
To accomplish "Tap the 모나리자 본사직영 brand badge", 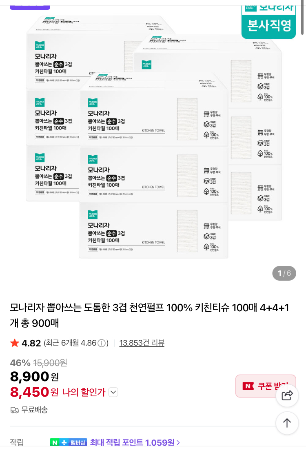I will click(x=268, y=20).
